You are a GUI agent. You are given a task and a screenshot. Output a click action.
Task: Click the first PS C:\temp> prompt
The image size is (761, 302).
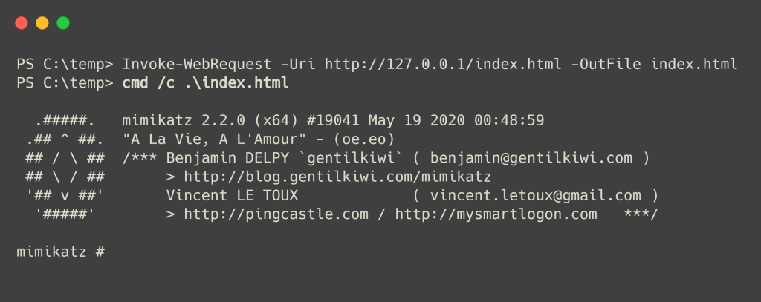tap(65, 64)
